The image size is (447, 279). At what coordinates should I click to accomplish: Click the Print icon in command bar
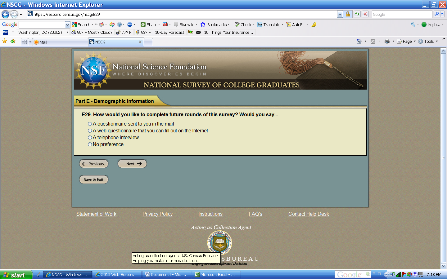387,41
